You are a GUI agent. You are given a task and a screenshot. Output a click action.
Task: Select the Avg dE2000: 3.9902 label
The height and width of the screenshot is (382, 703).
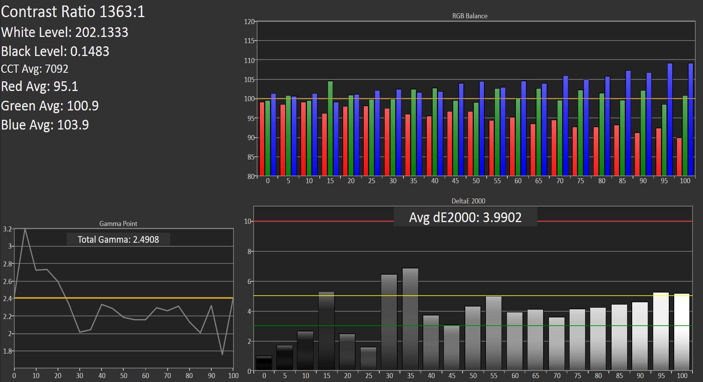465,217
